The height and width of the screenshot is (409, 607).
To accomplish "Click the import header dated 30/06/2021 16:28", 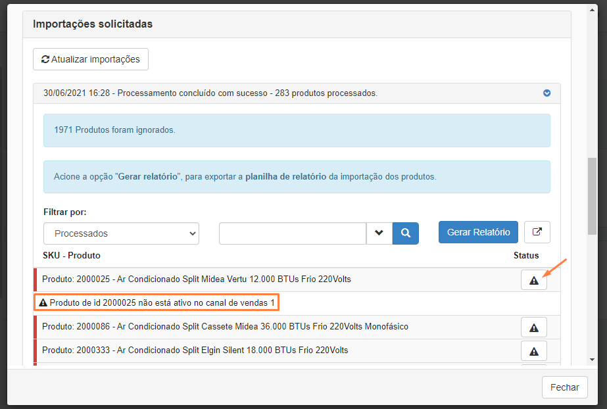I will (x=210, y=93).
